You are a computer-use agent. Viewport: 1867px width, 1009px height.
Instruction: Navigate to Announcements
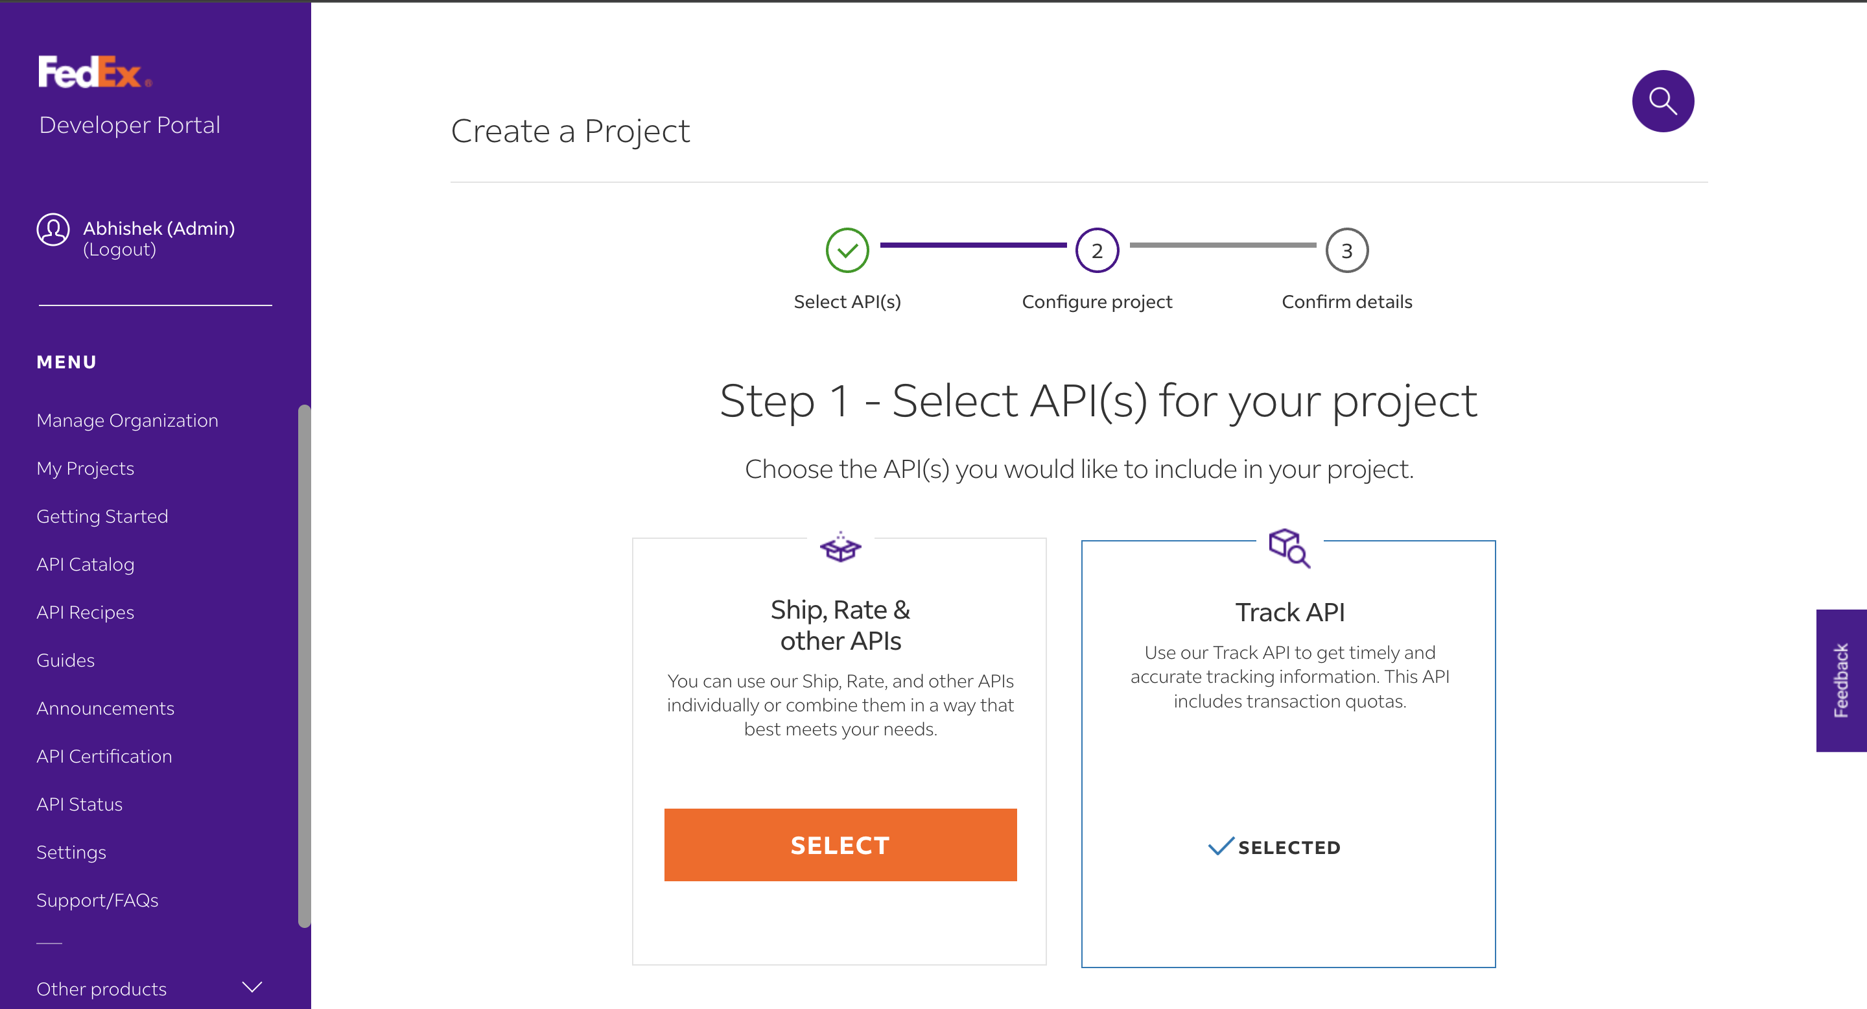click(x=105, y=708)
